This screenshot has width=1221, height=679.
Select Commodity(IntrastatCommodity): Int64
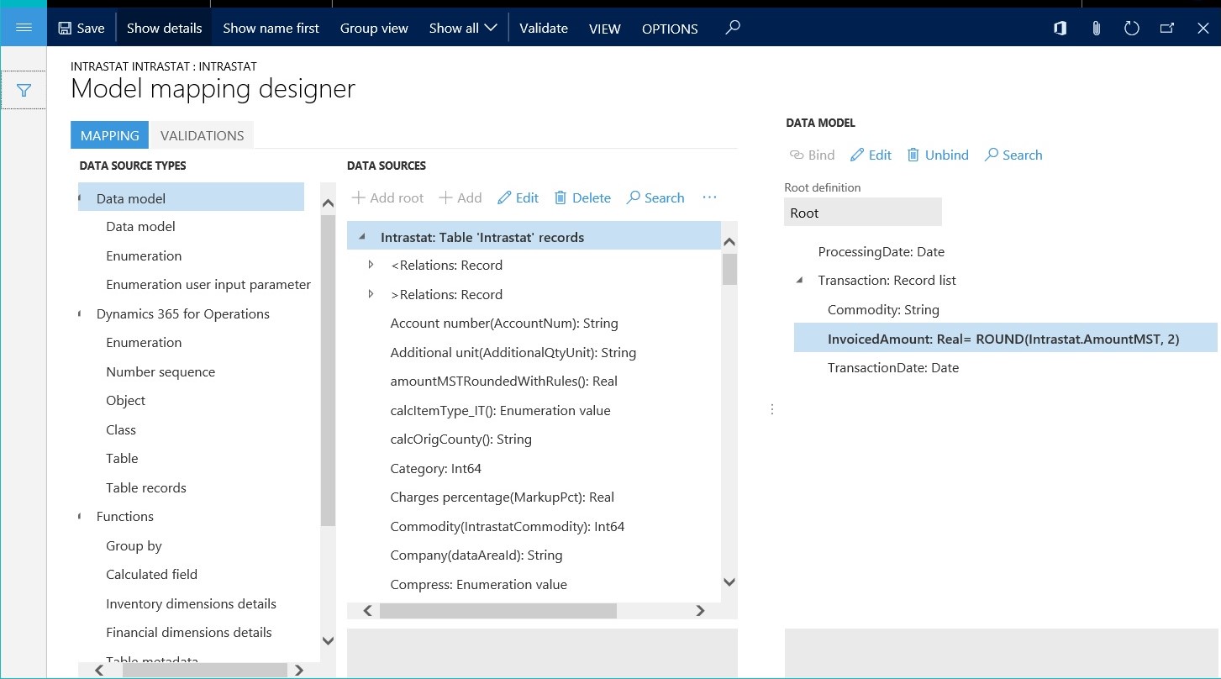508,526
